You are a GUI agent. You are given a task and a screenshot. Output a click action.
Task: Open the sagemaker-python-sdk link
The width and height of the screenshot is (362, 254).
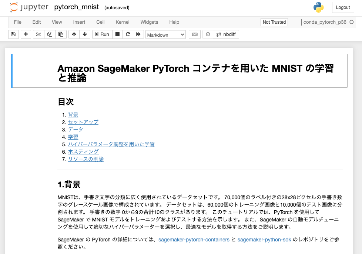click(x=264, y=240)
